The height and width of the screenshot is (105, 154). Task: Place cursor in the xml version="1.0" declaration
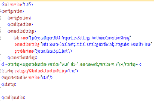[17, 5]
